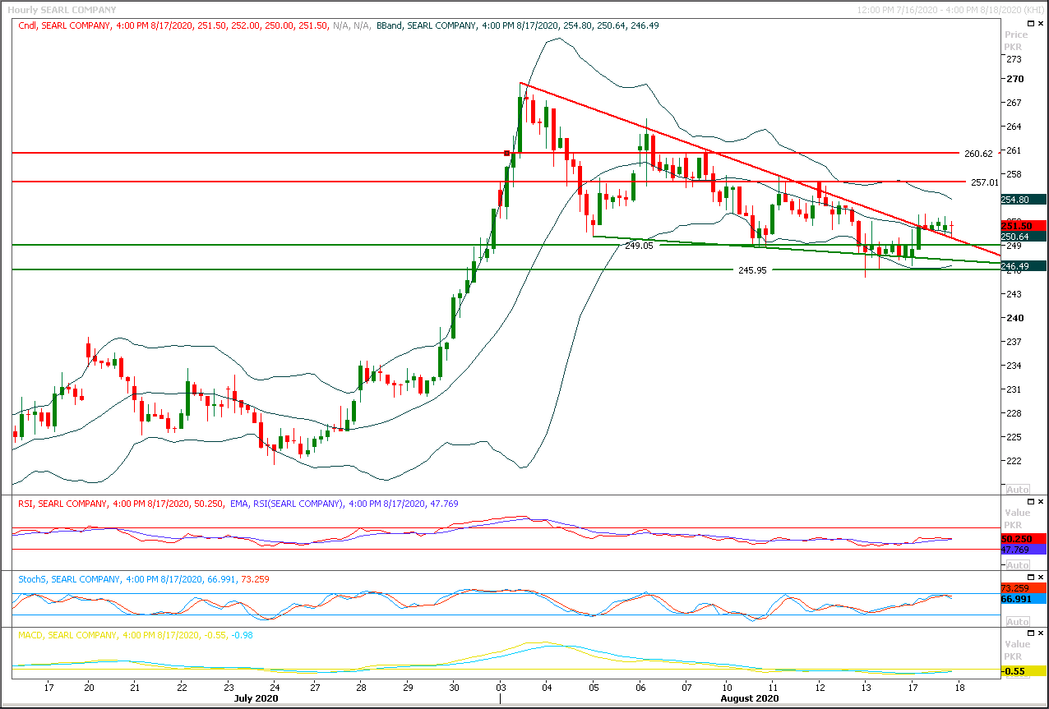The image size is (1049, 709).
Task: Click the July 2020 time axis label
Action: (x=256, y=697)
